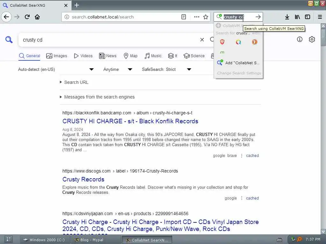Toggle reader view in address bar
The width and height of the screenshot is (326, 244).
click(x=184, y=17)
